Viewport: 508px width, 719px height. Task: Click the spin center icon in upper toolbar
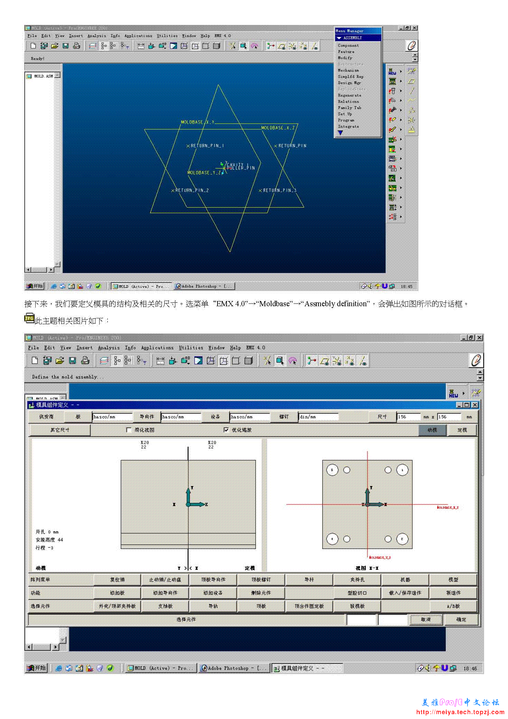click(270, 46)
